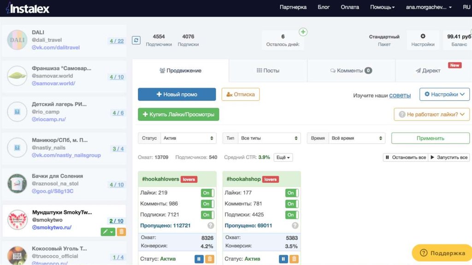Open the Директ tab
Screen dimensions: 472x265
click(x=428, y=71)
